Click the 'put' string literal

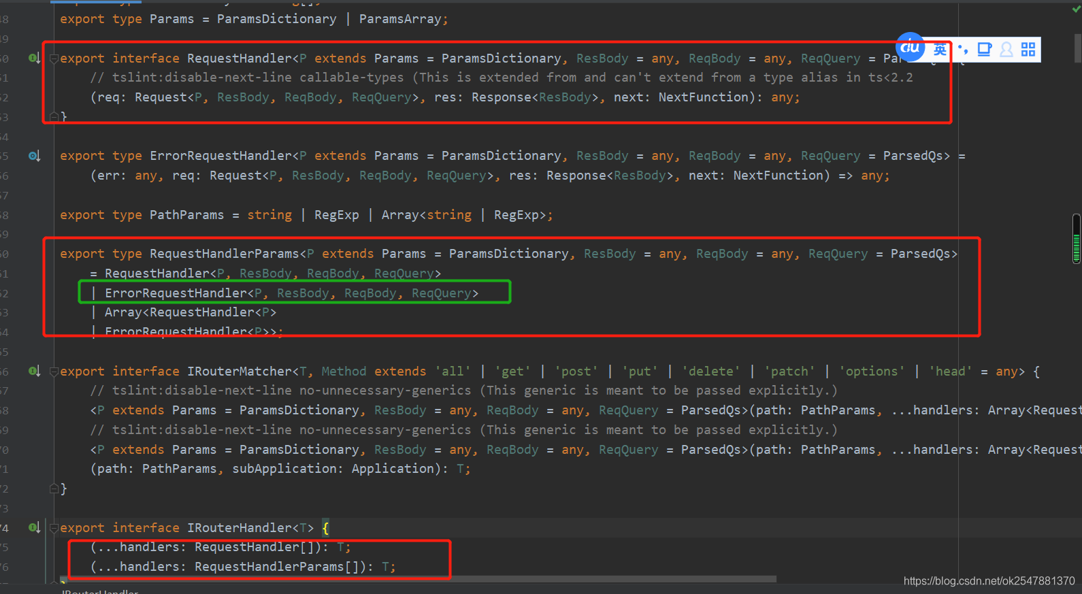(x=640, y=372)
